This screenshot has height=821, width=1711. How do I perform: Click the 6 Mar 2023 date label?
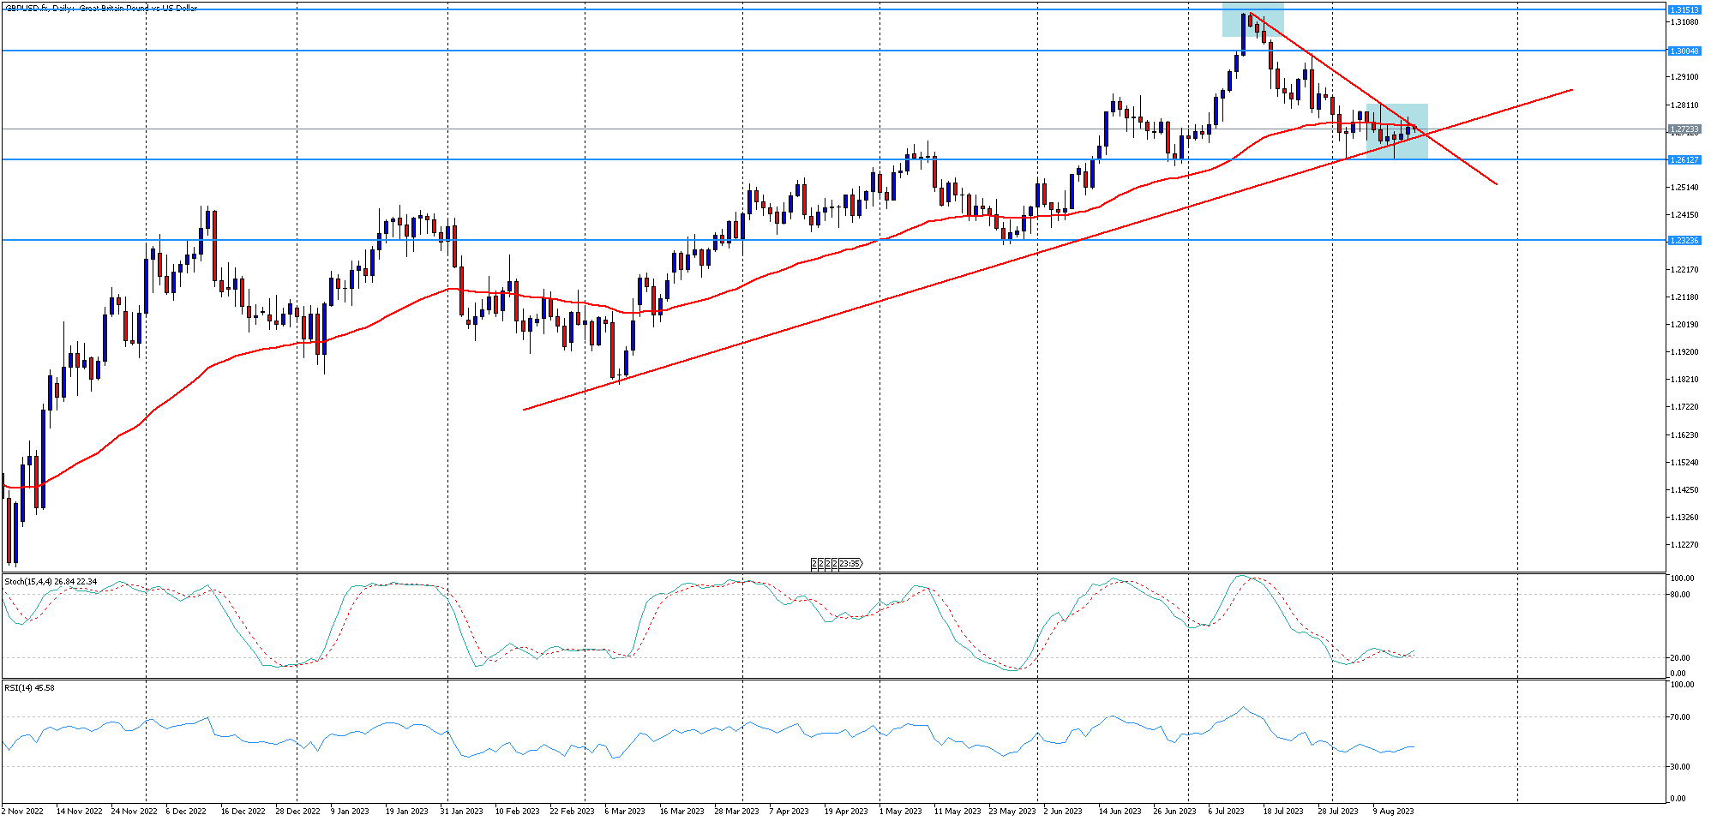click(x=625, y=812)
